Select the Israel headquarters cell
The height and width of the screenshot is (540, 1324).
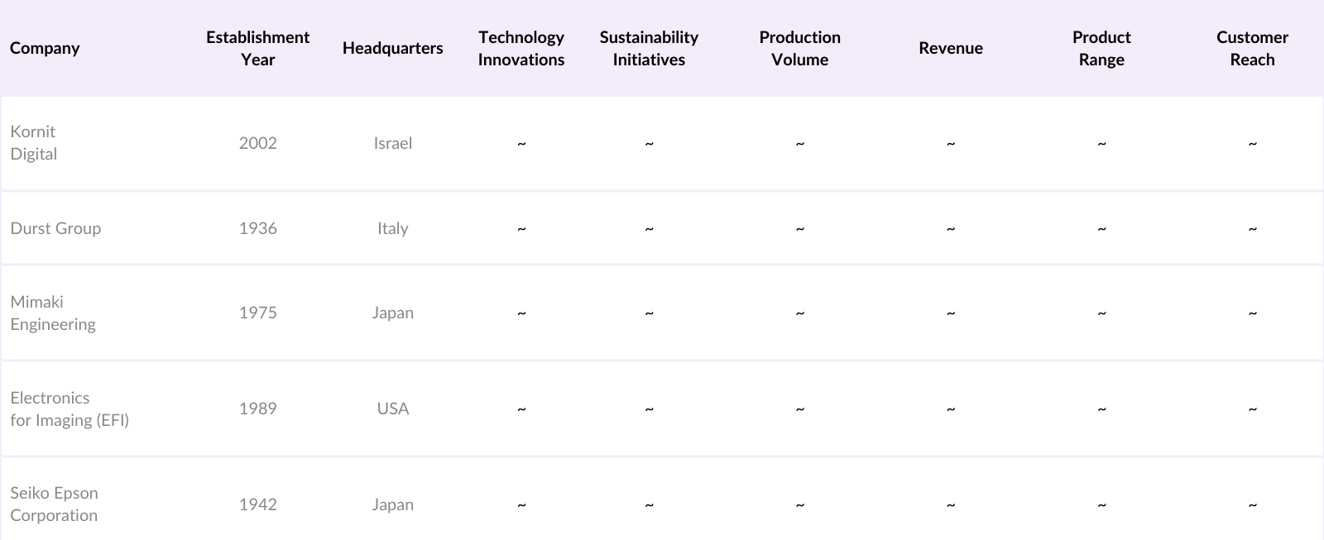click(392, 143)
